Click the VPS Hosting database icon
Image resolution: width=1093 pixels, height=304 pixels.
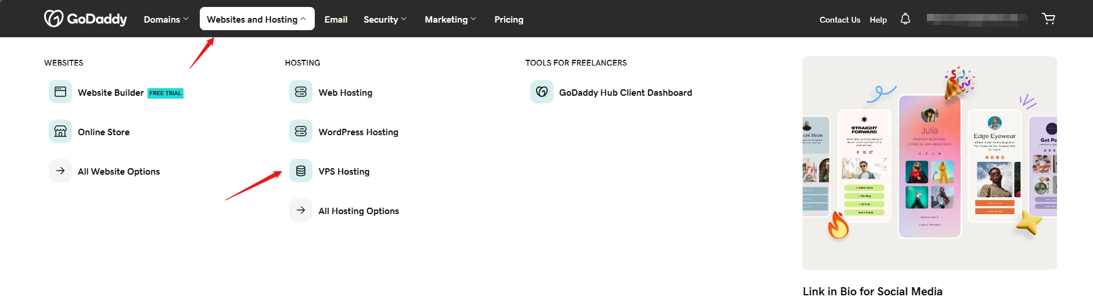pos(301,171)
